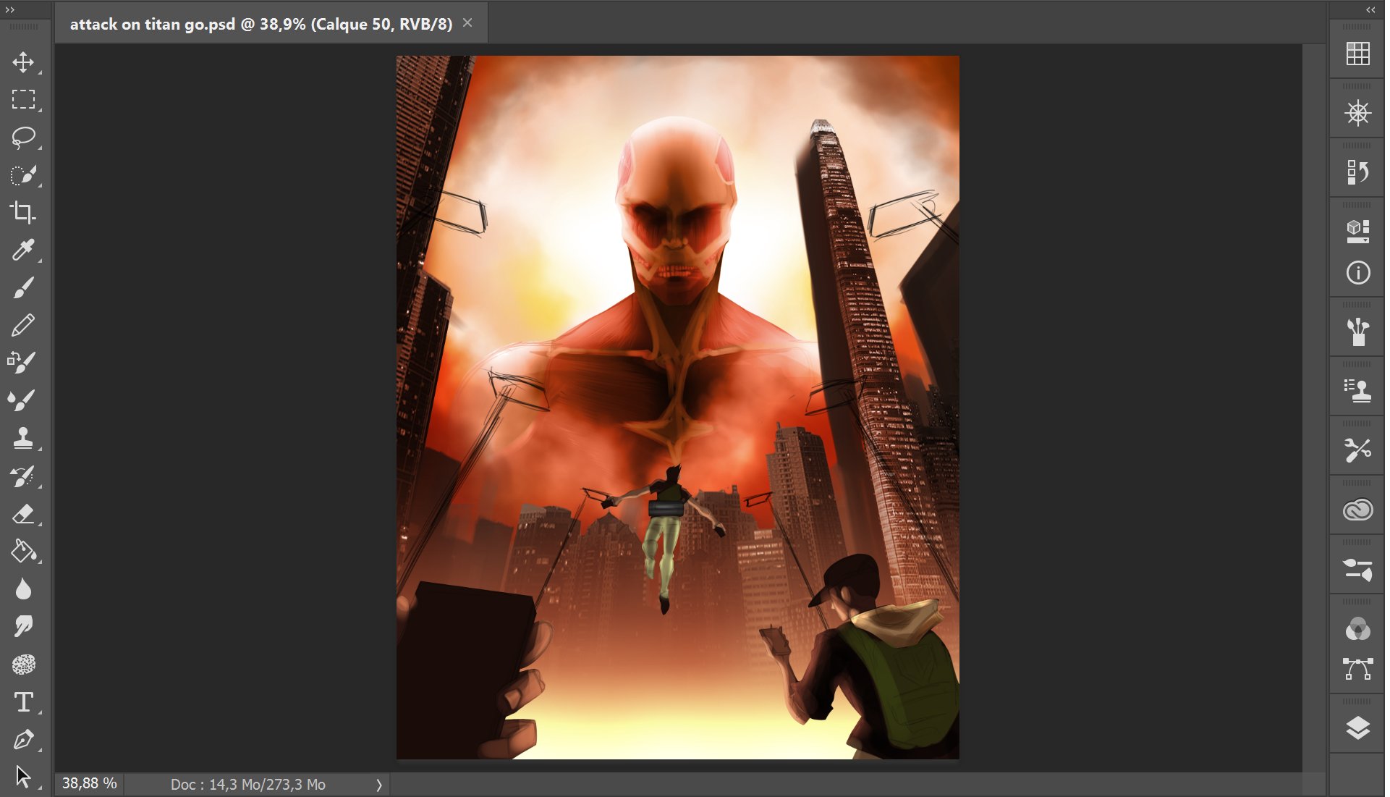
Task: Open the Info panel
Action: tap(1358, 273)
